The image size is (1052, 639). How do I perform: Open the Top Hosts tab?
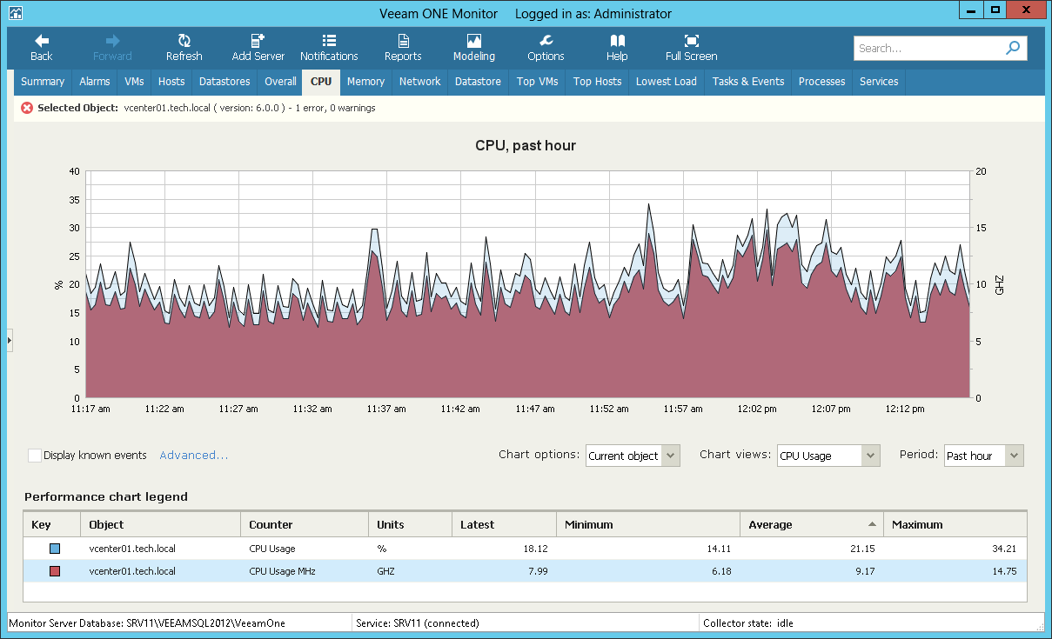tap(597, 82)
